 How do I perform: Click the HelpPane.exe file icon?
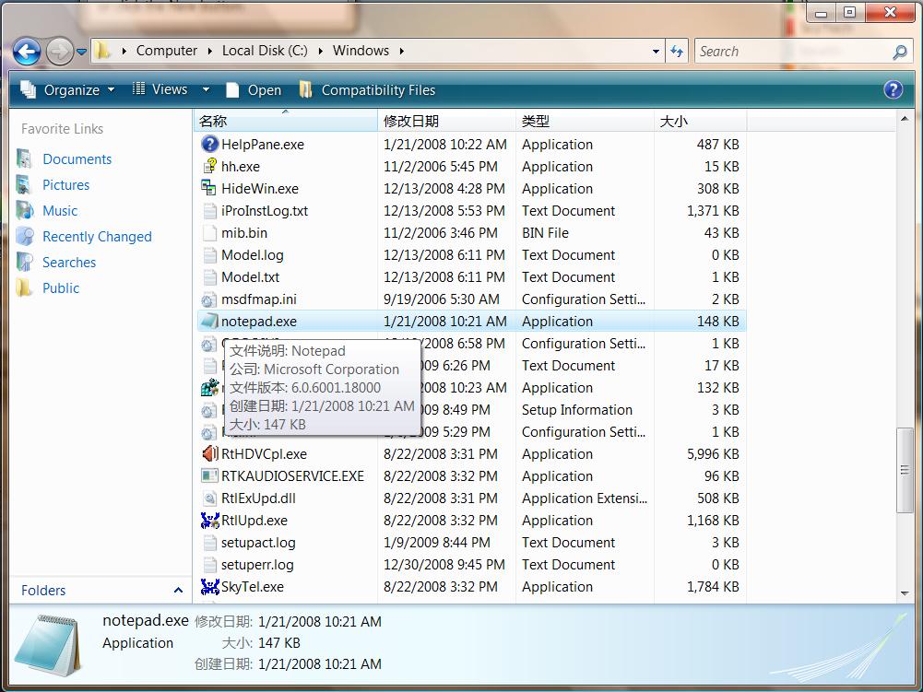[209, 144]
